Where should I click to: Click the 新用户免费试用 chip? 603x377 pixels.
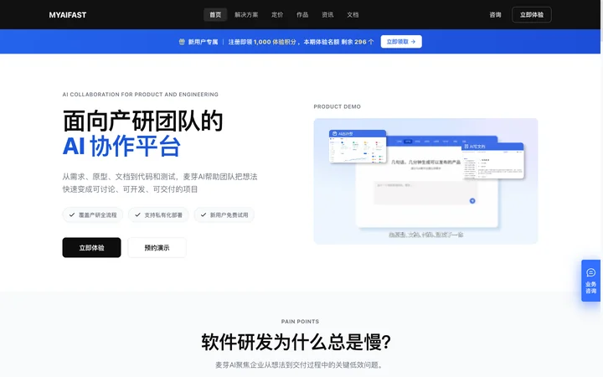(x=224, y=214)
